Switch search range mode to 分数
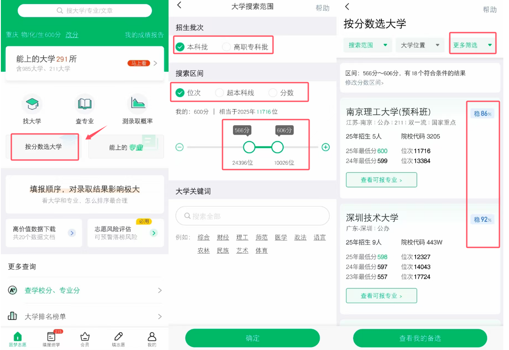This screenshot has width=509, height=350. [281, 92]
